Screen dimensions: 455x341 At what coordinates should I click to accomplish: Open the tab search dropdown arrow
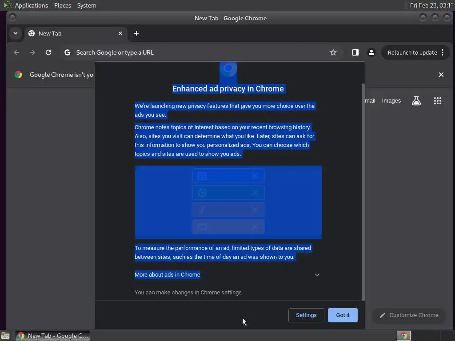pos(16,33)
